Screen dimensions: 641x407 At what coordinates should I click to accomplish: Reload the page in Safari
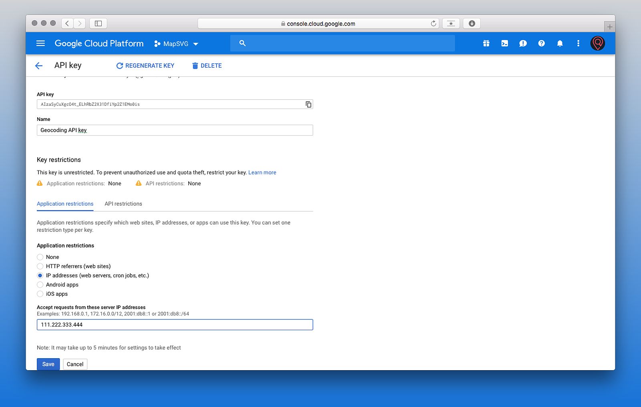point(433,24)
